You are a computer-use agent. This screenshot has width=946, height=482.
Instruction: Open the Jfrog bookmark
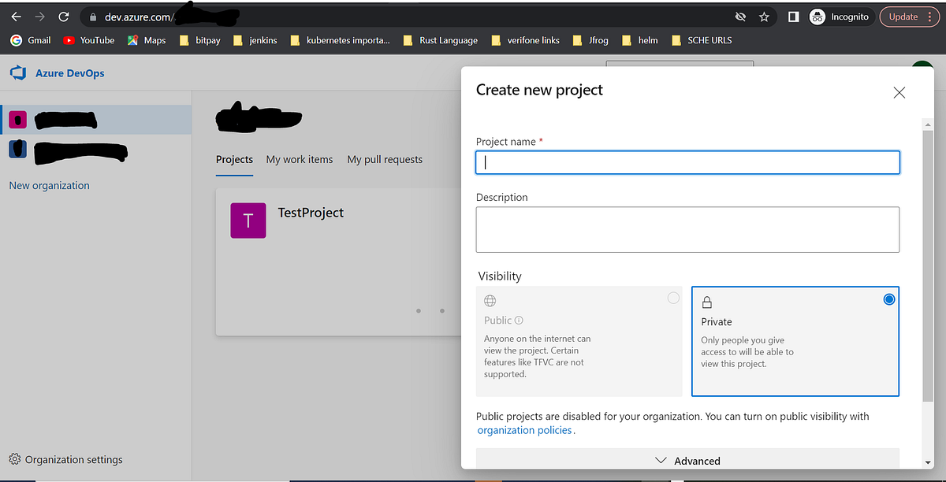click(590, 39)
